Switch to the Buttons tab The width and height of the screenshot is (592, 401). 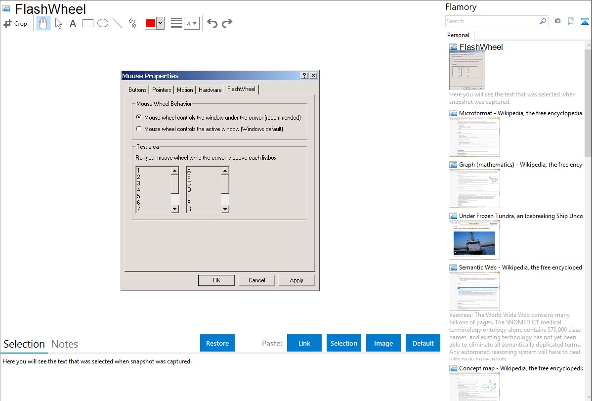coord(137,90)
